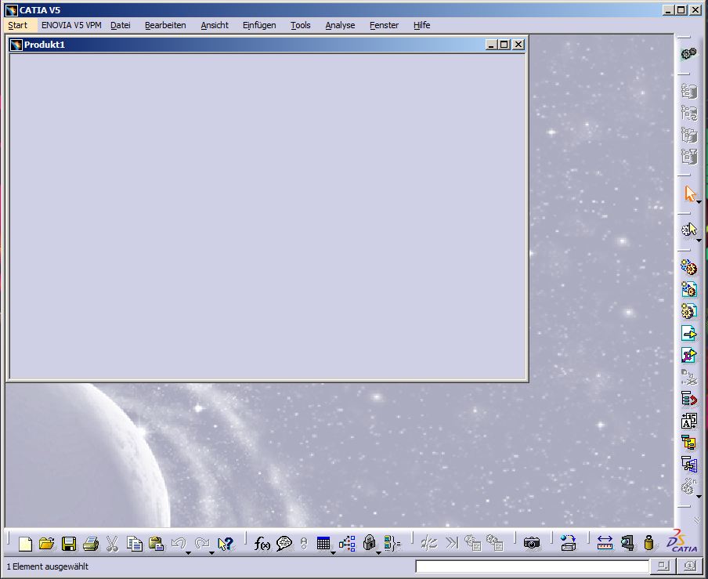Undo the last action
708x579 pixels.
[179, 543]
